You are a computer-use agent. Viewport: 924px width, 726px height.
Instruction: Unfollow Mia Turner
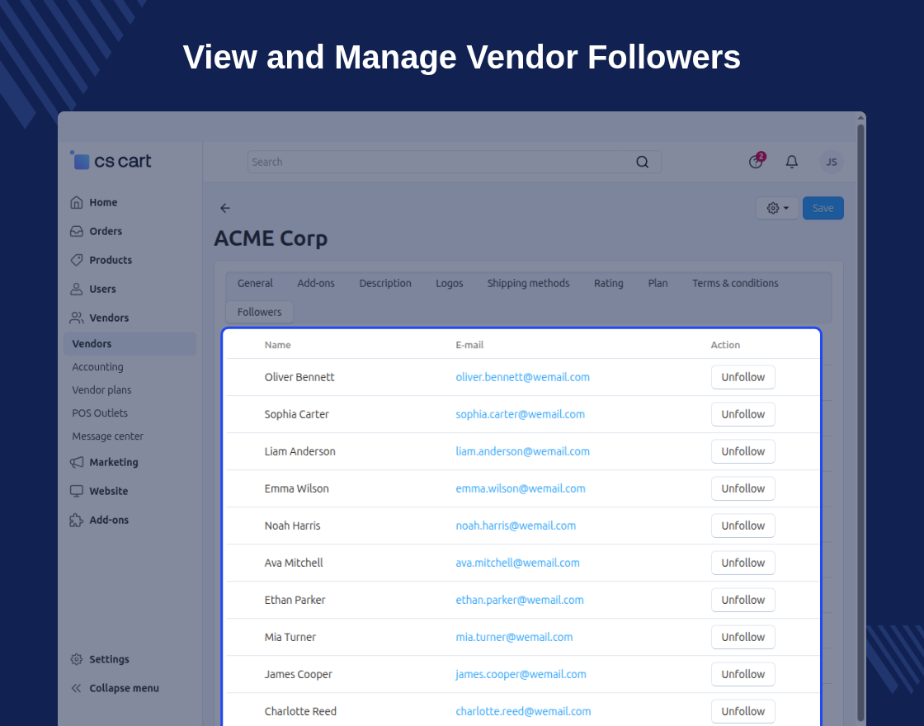coord(742,637)
